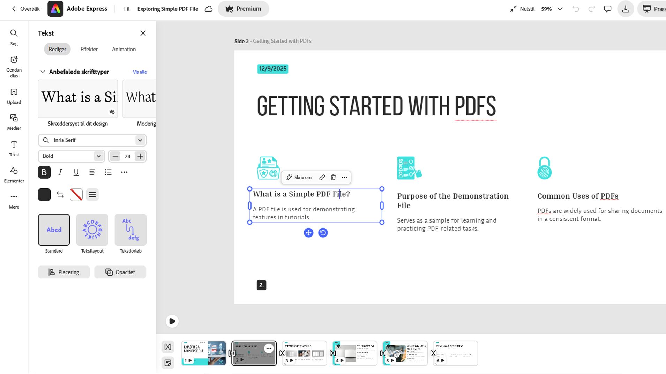Switch to the Animation tab
This screenshot has height=374, width=666.
tap(124, 49)
